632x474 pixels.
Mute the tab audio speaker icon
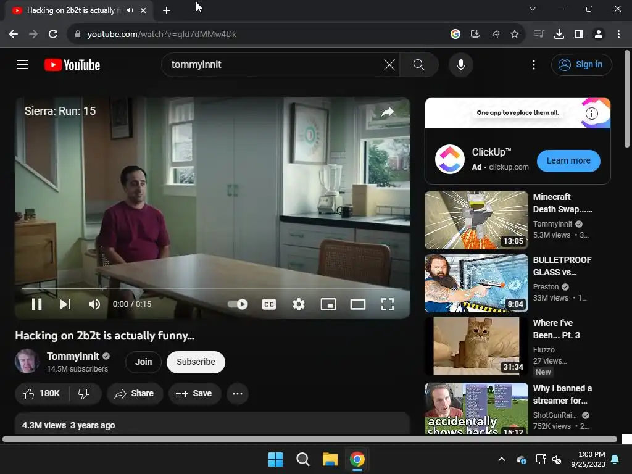coord(130,10)
